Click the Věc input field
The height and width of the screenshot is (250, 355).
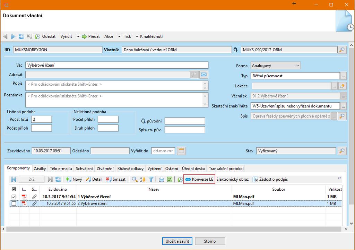pos(116,65)
